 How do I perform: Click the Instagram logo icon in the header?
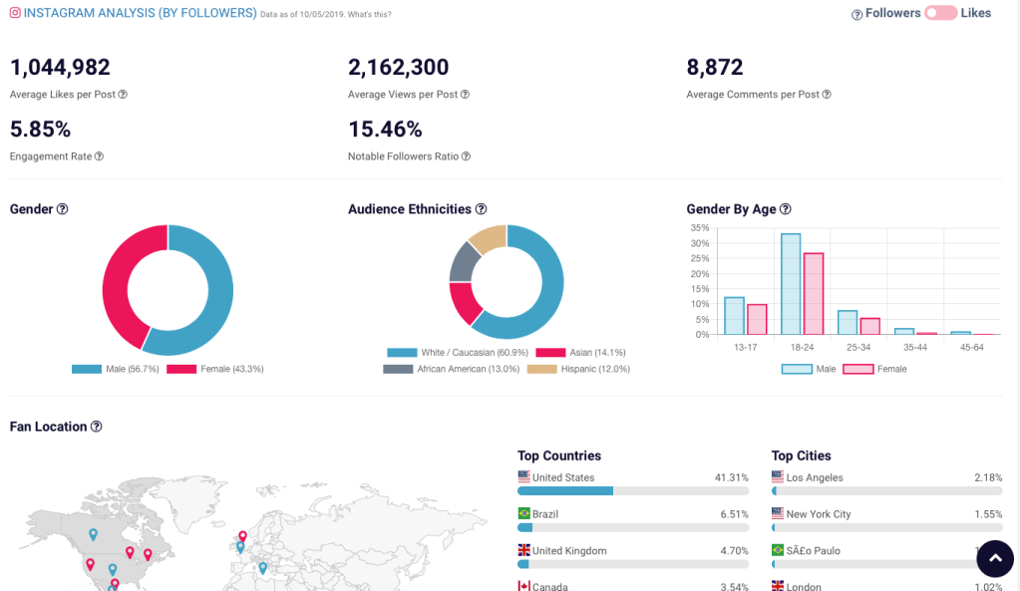(x=15, y=14)
